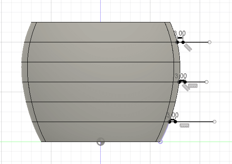
Task: Click the purple circle point at the body's bottom-right corner
Action: pyautogui.click(x=160, y=142)
